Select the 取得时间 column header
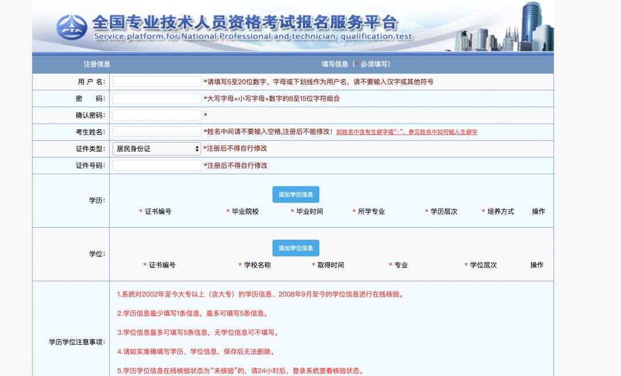This screenshot has height=376, width=621. point(330,265)
